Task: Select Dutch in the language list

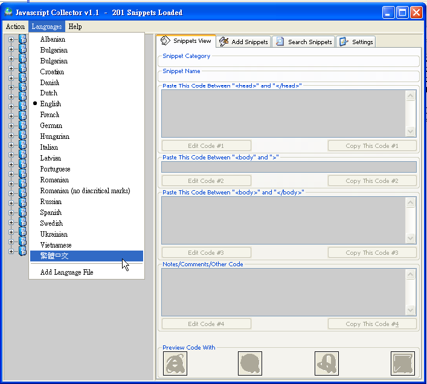Action: coord(86,93)
